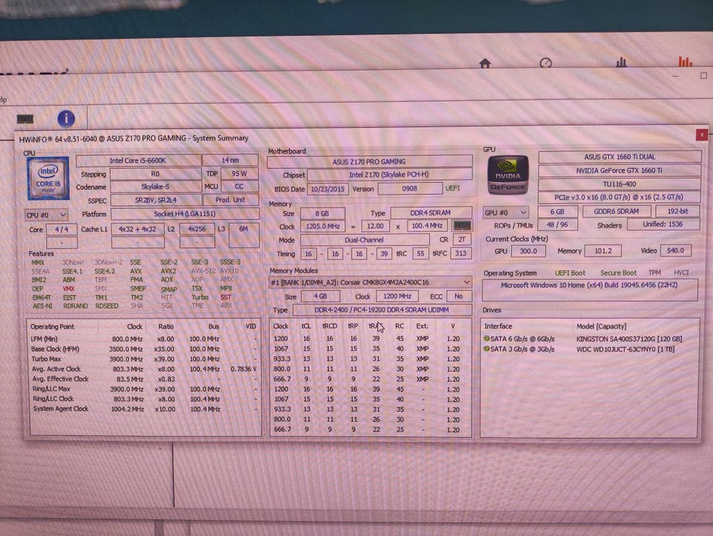Select the DDR4 SDRAM memory type value
The width and height of the screenshot is (713, 536).
point(431,213)
